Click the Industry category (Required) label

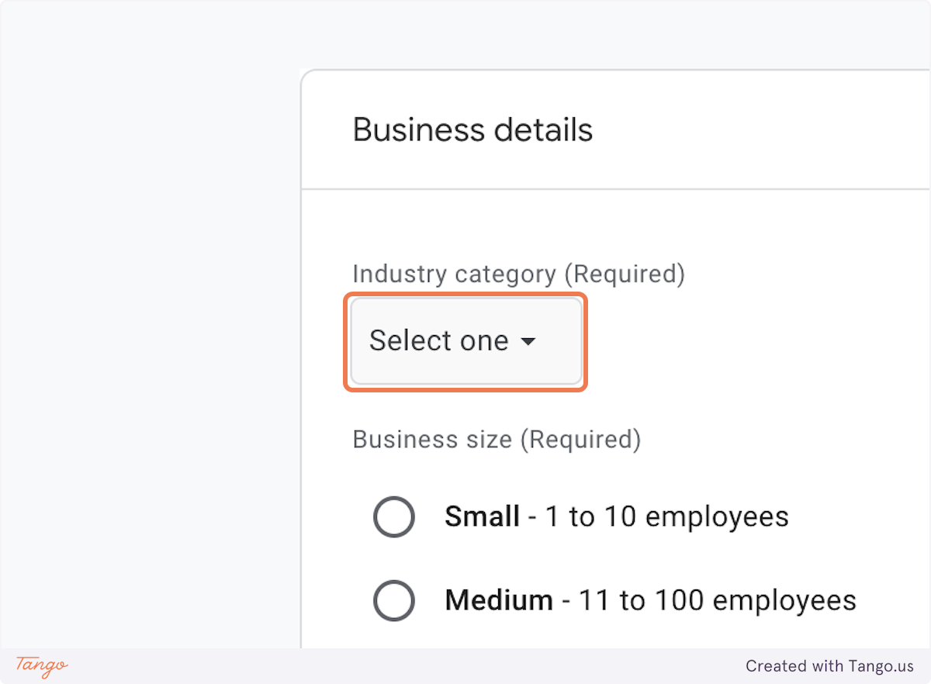point(518,274)
